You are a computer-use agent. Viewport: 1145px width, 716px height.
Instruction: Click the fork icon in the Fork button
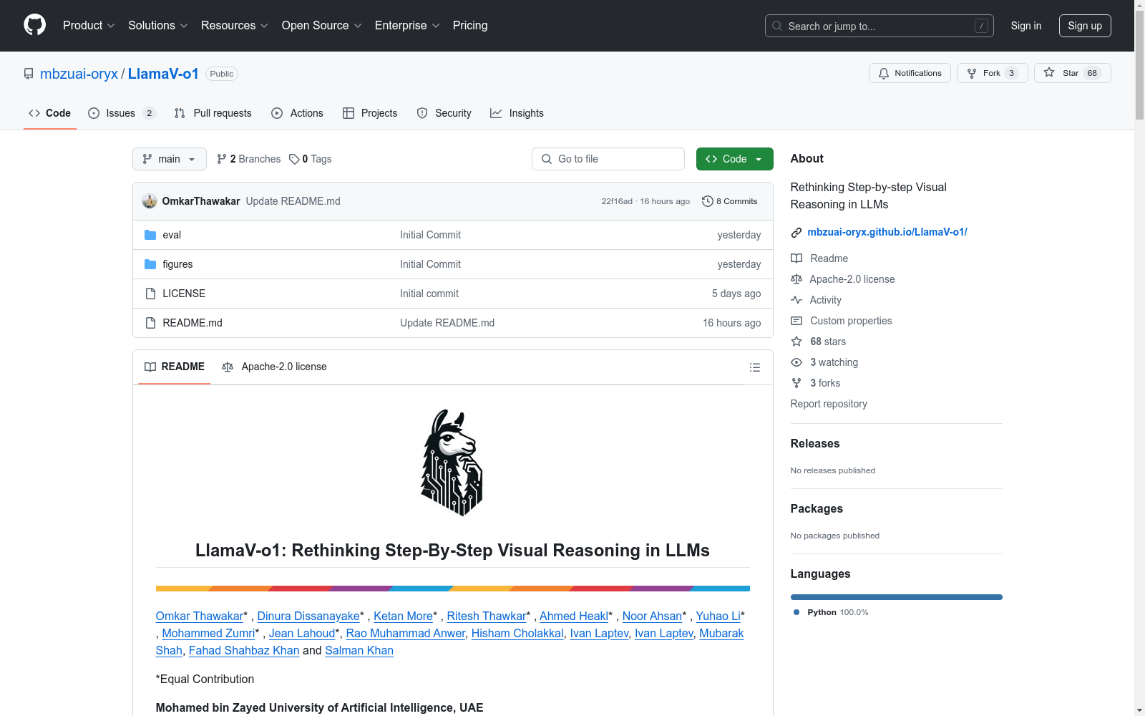[x=972, y=73]
